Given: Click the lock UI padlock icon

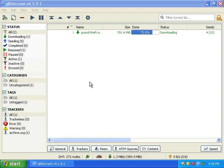Looking at the screenshot, I should (x=219, y=18).
